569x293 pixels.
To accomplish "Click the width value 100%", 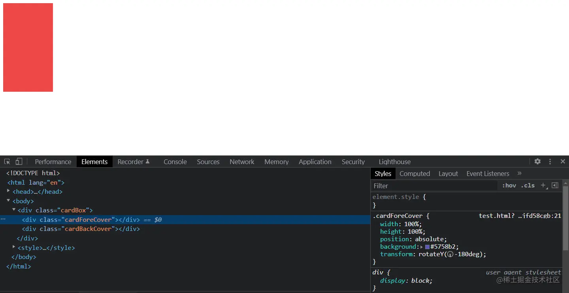I will tap(411, 224).
